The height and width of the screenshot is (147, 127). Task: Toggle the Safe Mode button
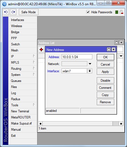click(29, 12)
